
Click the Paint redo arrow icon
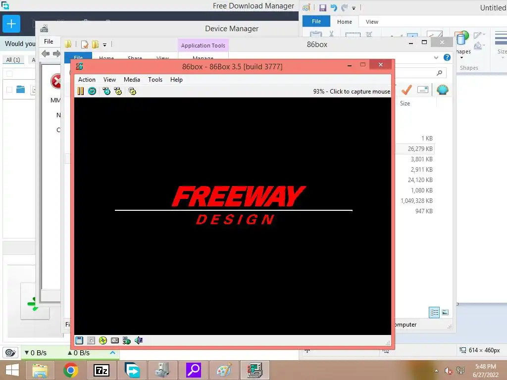coord(345,8)
